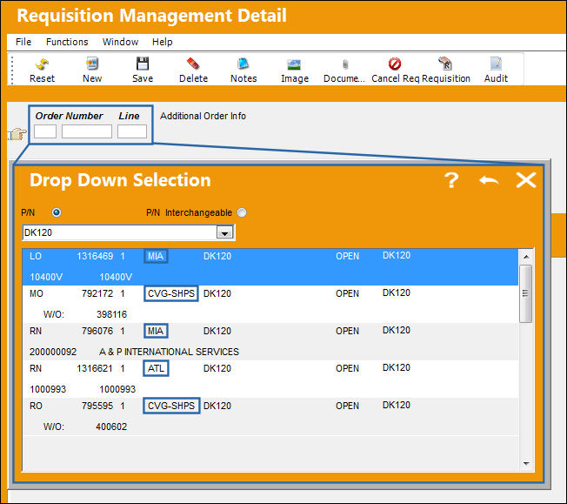Click the list vertical scrollbar thumb
The image size is (567, 504).
pyautogui.click(x=526, y=293)
